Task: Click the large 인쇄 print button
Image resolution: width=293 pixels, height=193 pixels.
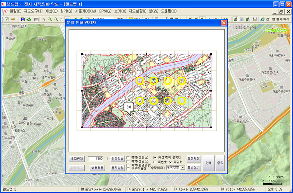Action: 209,163
